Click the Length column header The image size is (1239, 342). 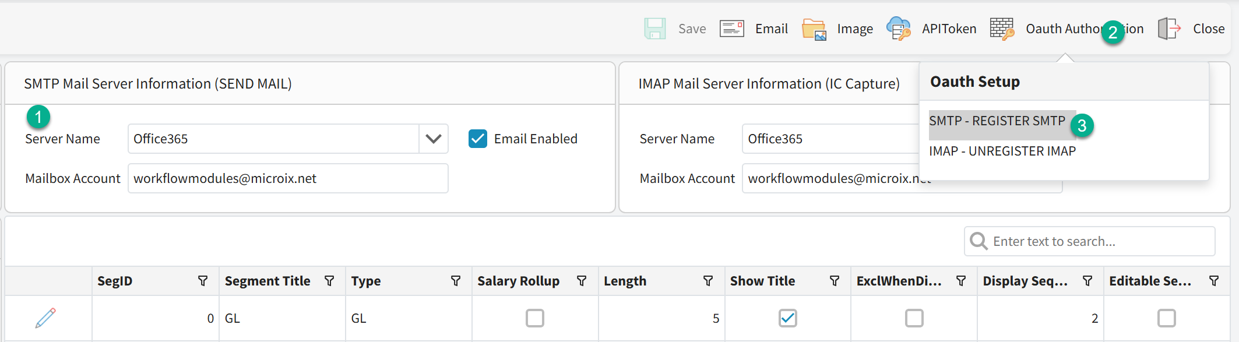pos(625,281)
